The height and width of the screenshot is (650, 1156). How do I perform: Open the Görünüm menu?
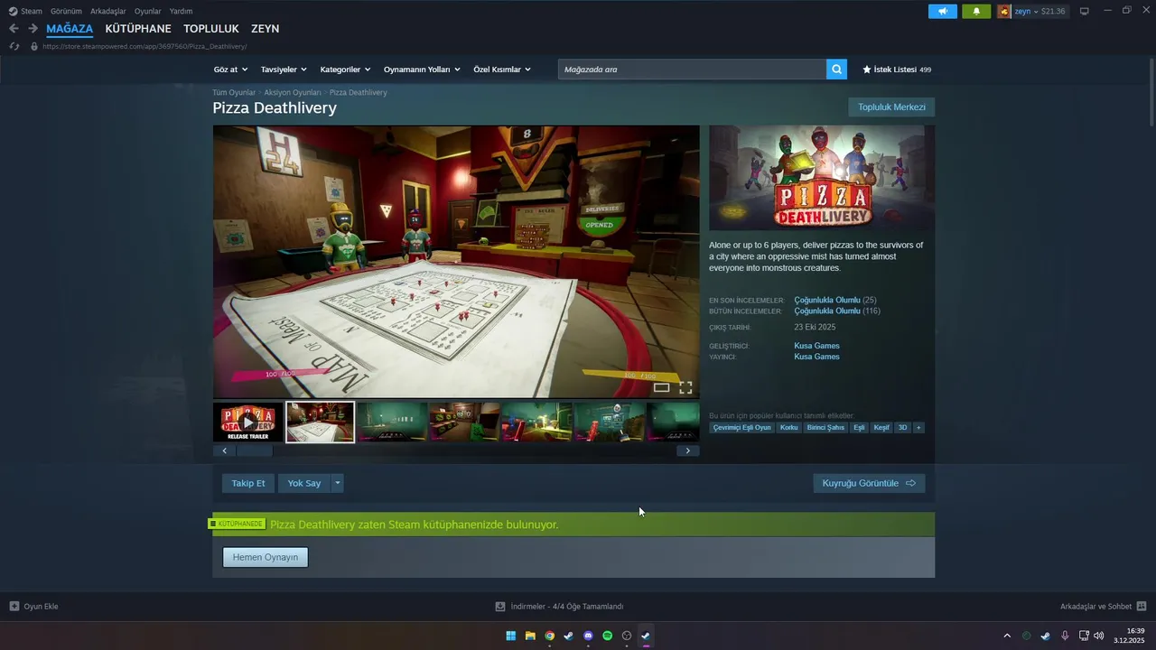point(66,11)
